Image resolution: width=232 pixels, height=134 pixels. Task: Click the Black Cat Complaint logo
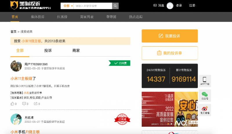pyautogui.click(x=31, y=5)
